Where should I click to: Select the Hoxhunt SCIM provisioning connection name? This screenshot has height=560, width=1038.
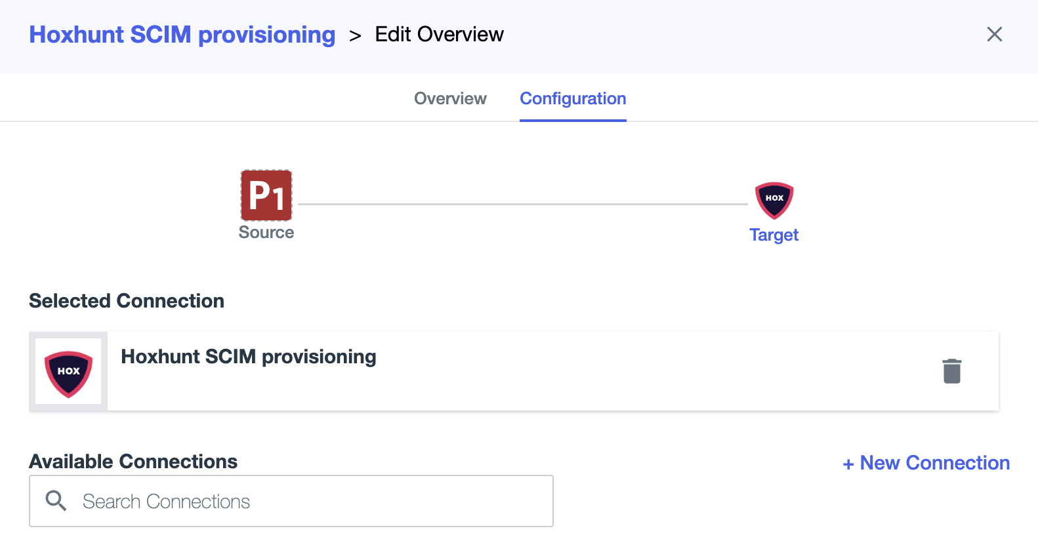[x=249, y=357]
